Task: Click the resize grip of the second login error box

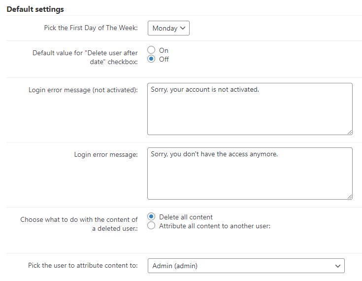Action: pyautogui.click(x=350, y=197)
